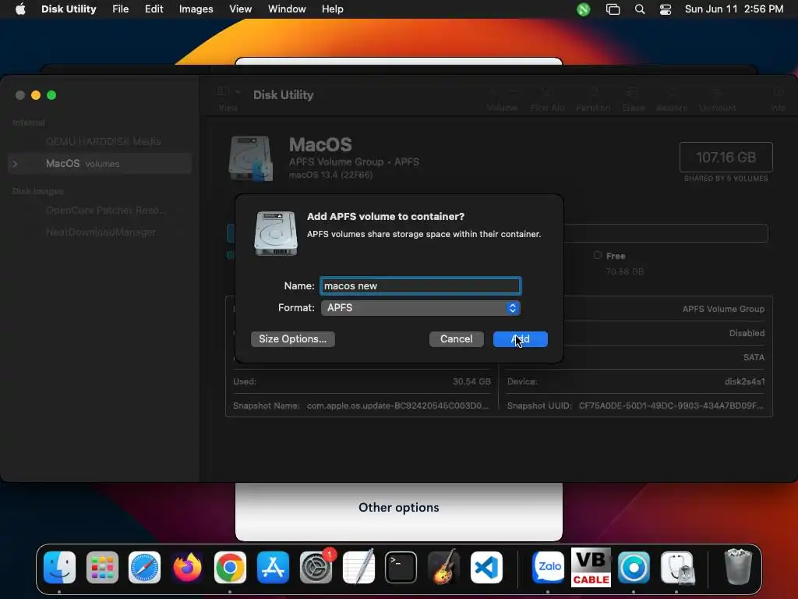
Task: Open System Settings from the Dock
Action: tap(316, 567)
